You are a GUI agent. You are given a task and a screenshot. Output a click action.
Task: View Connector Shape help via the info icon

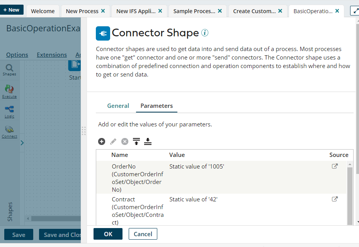pyautogui.click(x=205, y=33)
